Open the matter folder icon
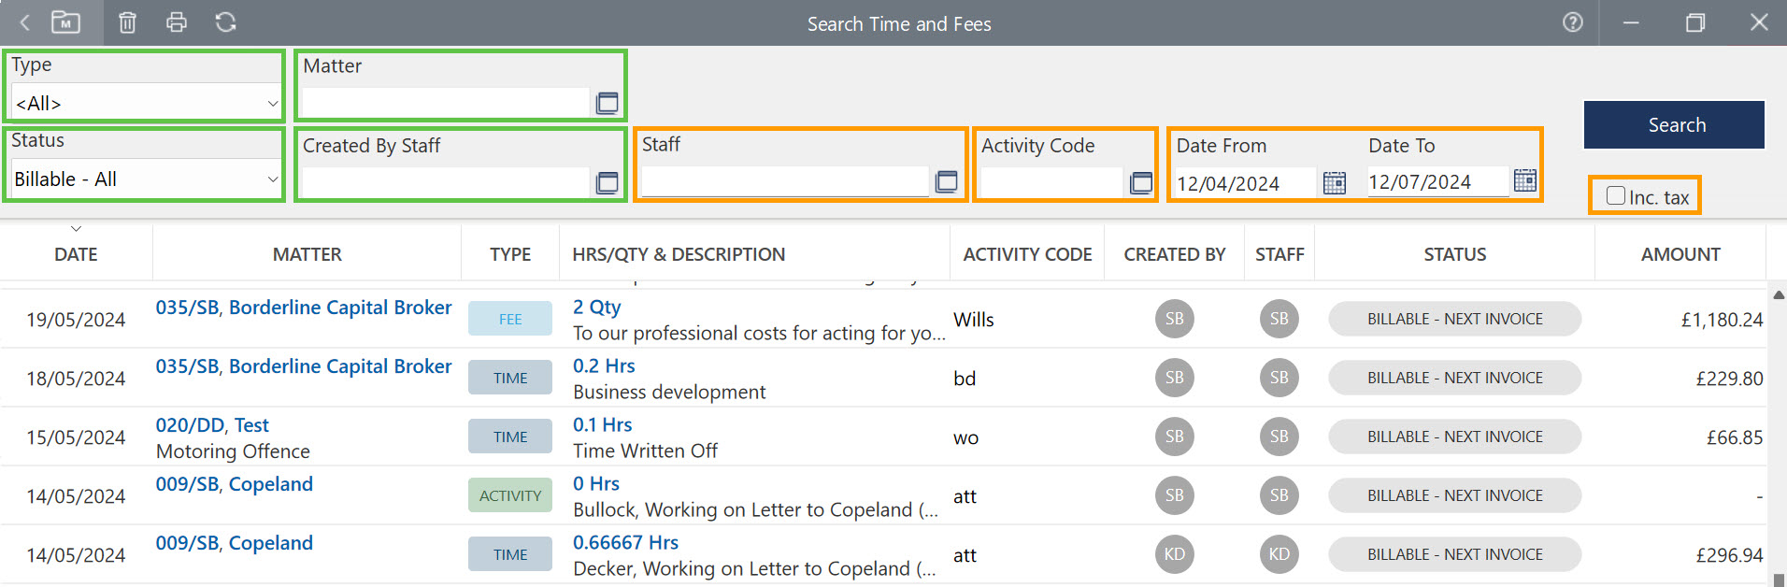The height and width of the screenshot is (587, 1787). pos(65,22)
